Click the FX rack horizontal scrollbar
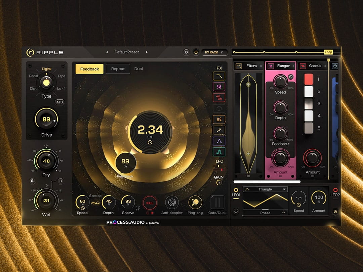The image size is (363, 272). pyautogui.click(x=267, y=182)
